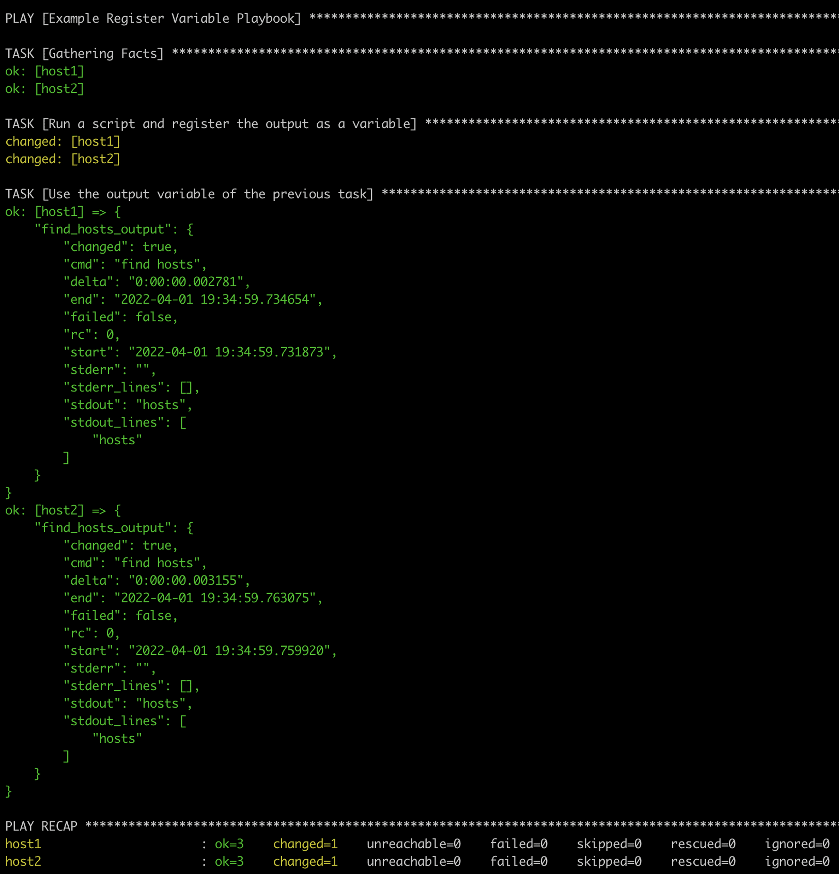Click the TASK [Run a script and register the output] header
839x874 pixels.
click(x=209, y=123)
